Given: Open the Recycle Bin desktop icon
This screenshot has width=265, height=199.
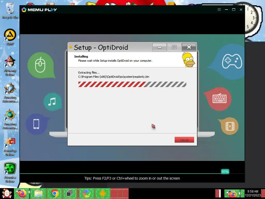Looking at the screenshot, I should click(x=10, y=10).
